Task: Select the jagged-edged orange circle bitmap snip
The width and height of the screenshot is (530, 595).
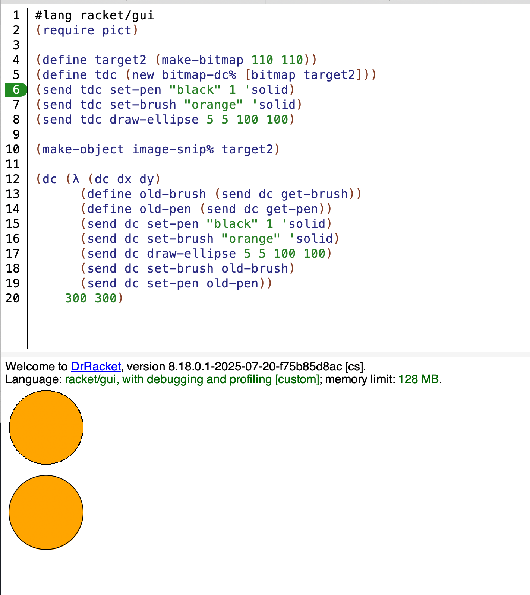Action: click(x=46, y=427)
